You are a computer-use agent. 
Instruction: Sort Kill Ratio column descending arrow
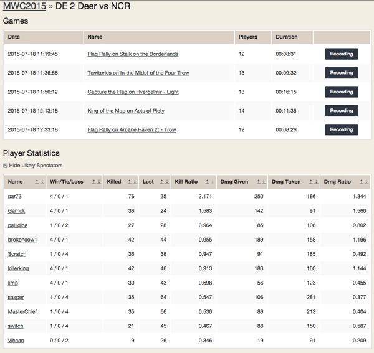point(213,182)
